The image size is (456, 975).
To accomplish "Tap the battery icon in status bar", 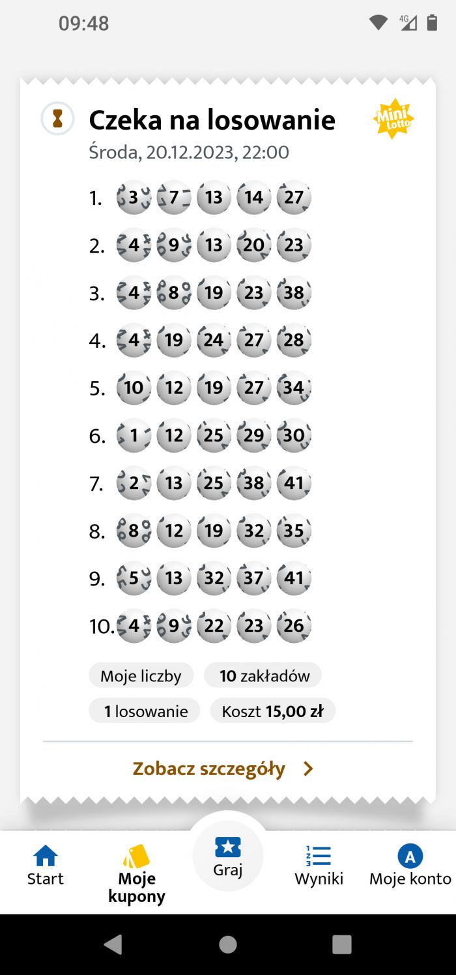I will 432,23.
